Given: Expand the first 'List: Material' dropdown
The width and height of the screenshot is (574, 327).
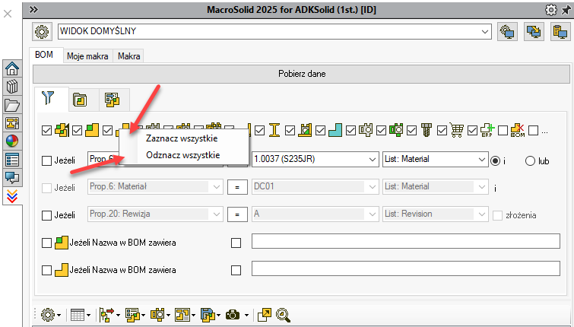Looking at the screenshot, I should (x=480, y=160).
